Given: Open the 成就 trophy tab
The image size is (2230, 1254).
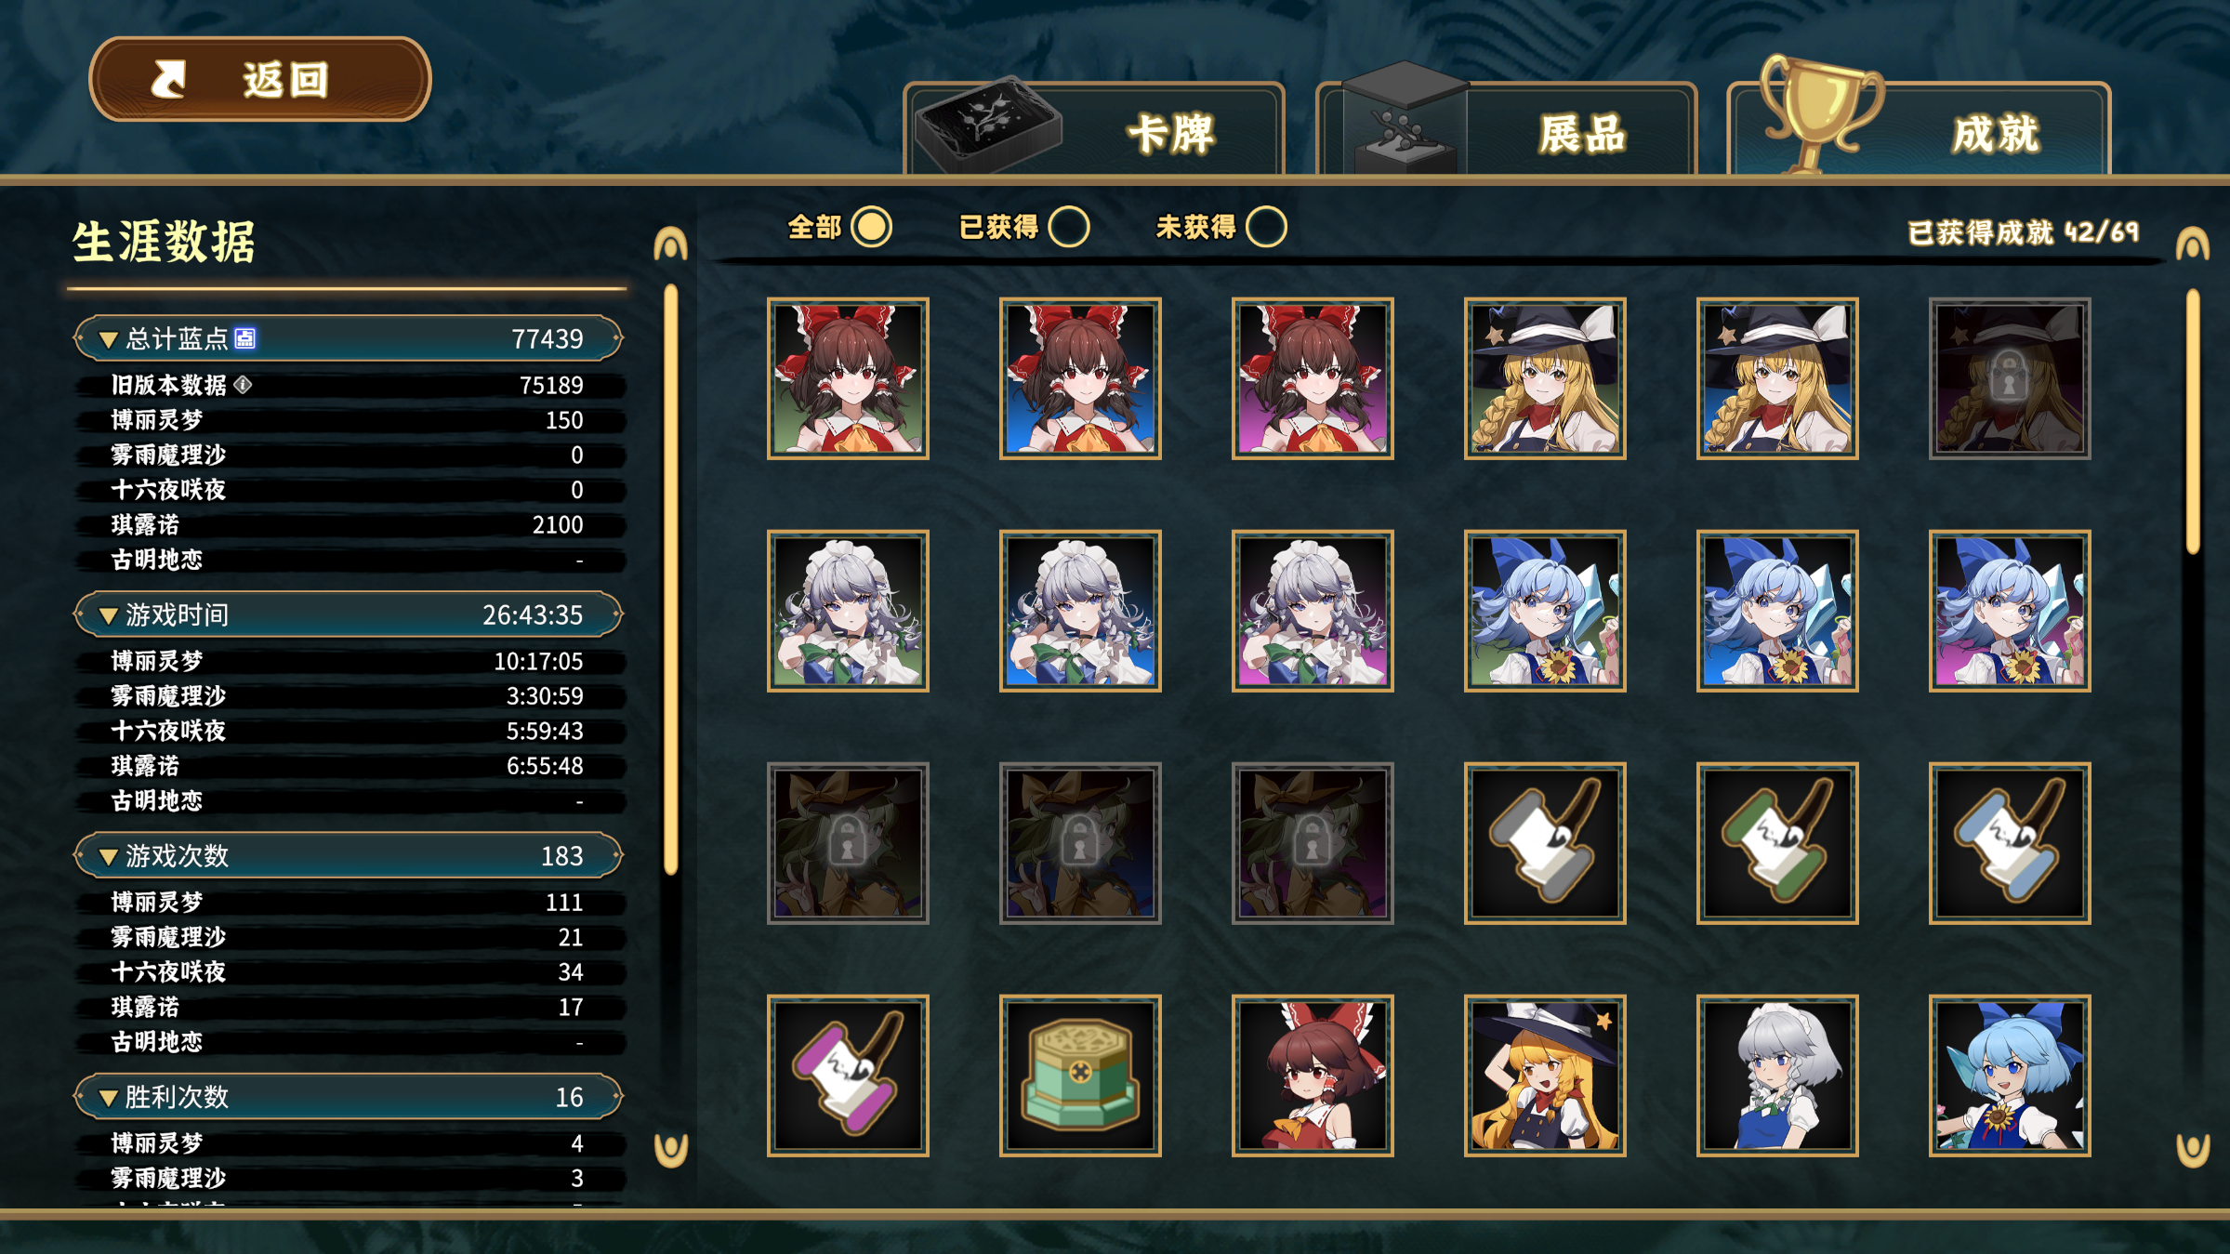Looking at the screenshot, I should pos(1920,128).
